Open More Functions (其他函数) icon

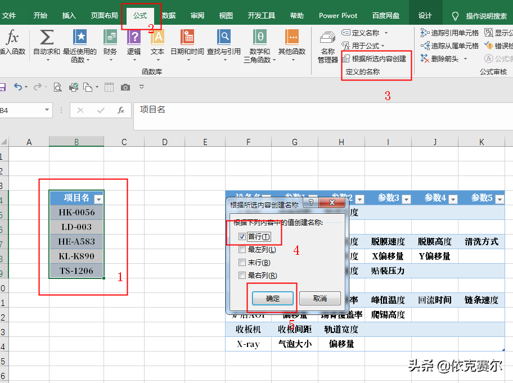pyautogui.click(x=292, y=37)
